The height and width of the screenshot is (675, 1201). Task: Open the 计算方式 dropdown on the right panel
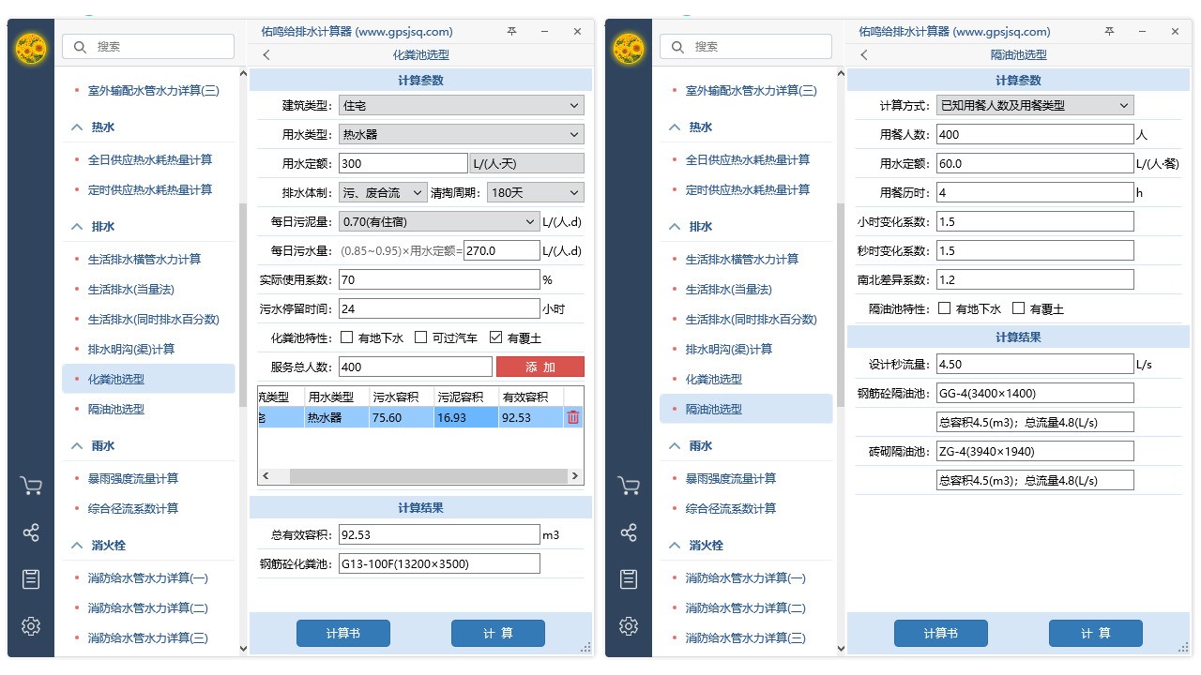[1035, 104]
